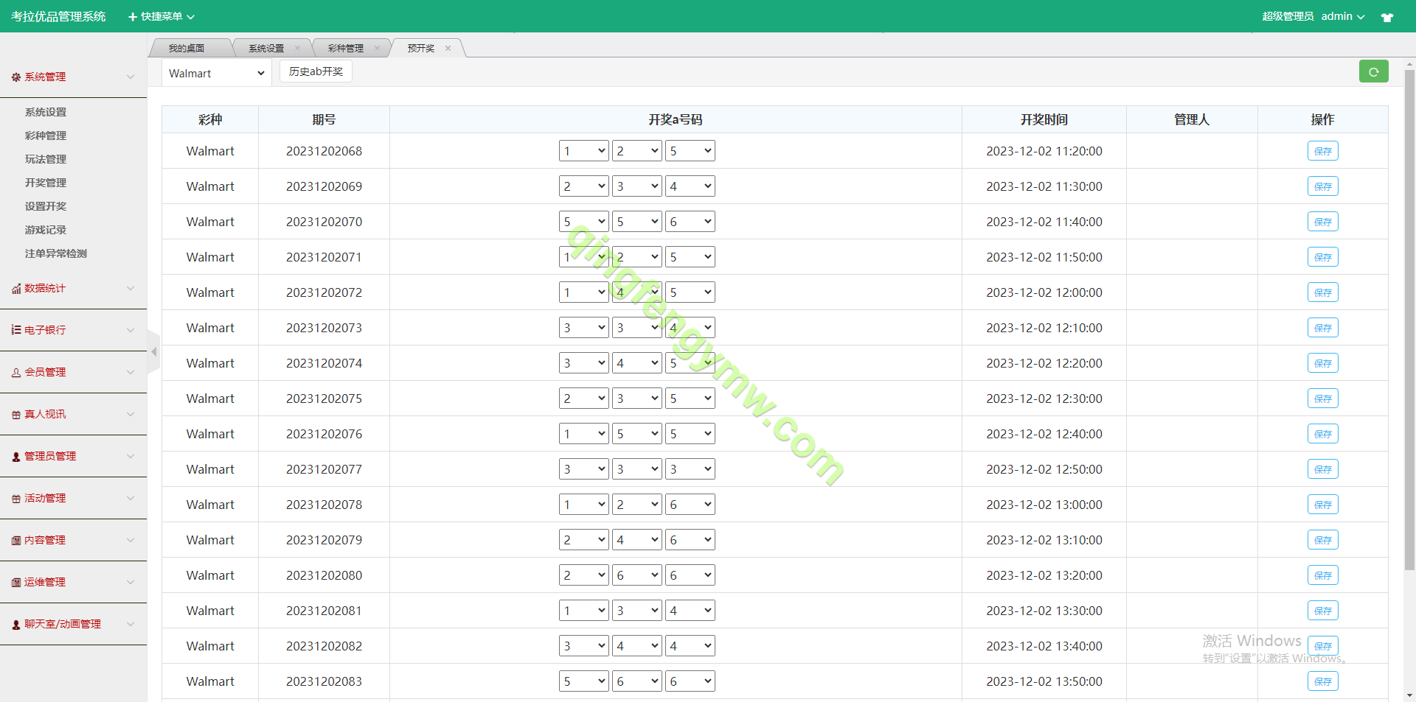This screenshot has height=702, width=1416.
Task: Open first number dropdown for period 20231202068
Action: coord(583,151)
